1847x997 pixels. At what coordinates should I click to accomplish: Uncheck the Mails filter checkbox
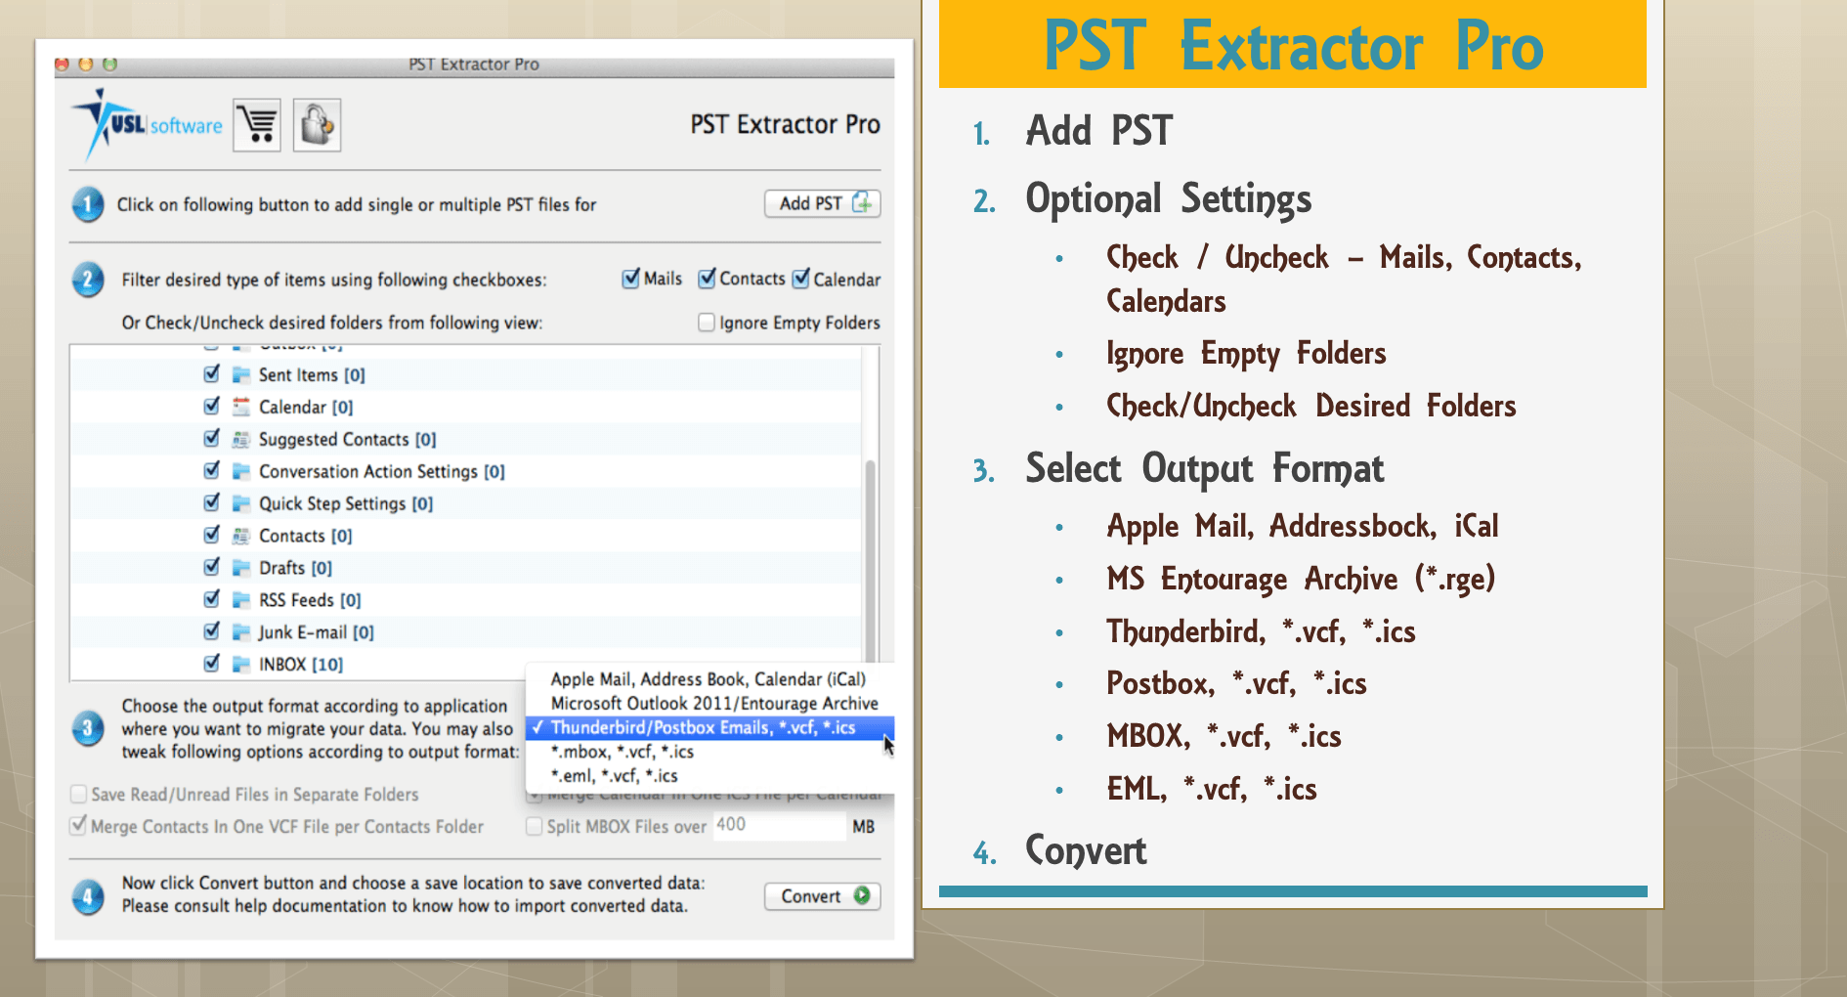(628, 279)
